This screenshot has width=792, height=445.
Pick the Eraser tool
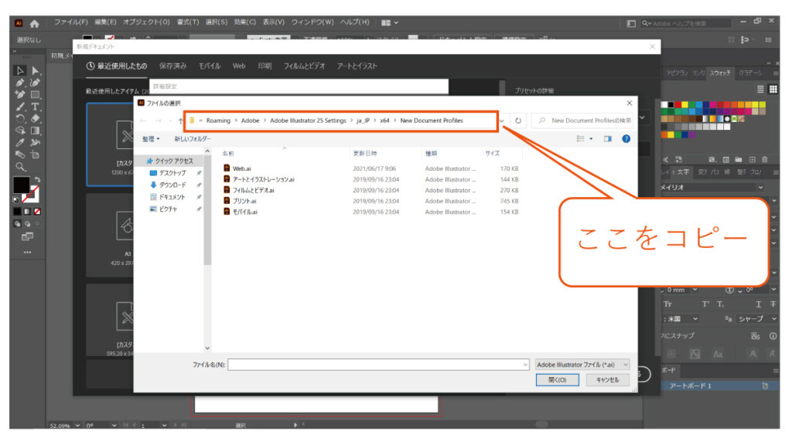pyautogui.click(x=35, y=119)
